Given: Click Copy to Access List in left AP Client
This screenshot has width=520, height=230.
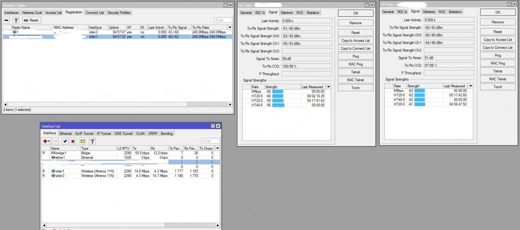Looking at the screenshot, I should (355, 41).
